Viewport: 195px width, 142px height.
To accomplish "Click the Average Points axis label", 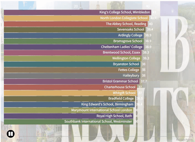I will tap(184, 140).
